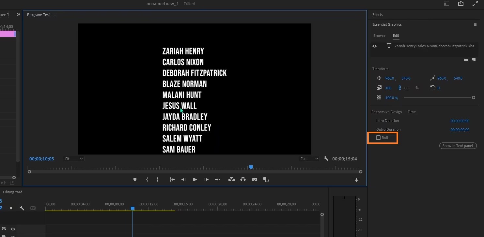Viewport: 484px width, 237px height.
Task: Click the rotation value 0
Action: coord(439,88)
